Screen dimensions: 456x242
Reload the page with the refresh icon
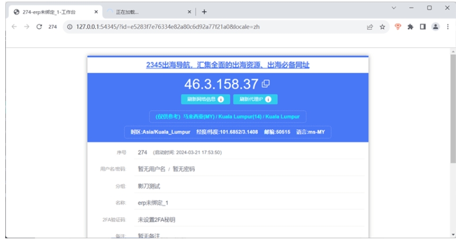click(x=39, y=27)
